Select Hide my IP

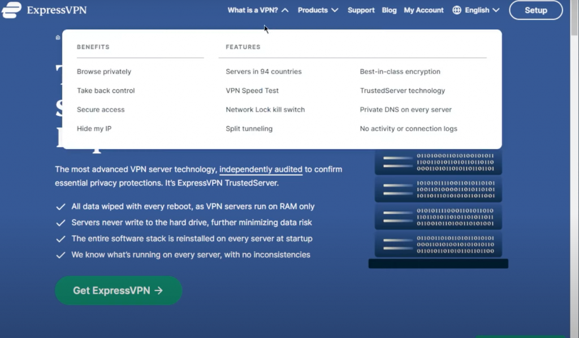coord(94,128)
